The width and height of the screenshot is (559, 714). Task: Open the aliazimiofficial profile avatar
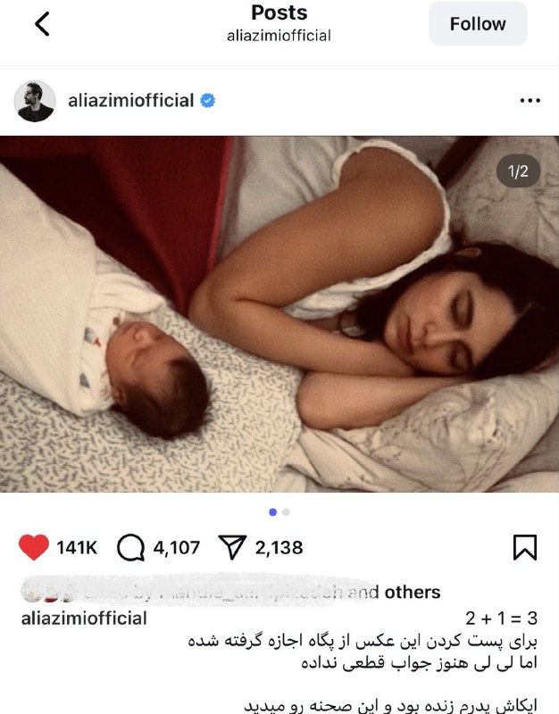tap(35, 101)
